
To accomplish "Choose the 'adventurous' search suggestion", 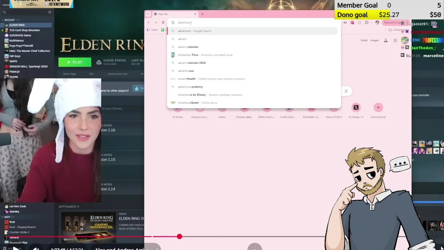I will tap(252, 71).
